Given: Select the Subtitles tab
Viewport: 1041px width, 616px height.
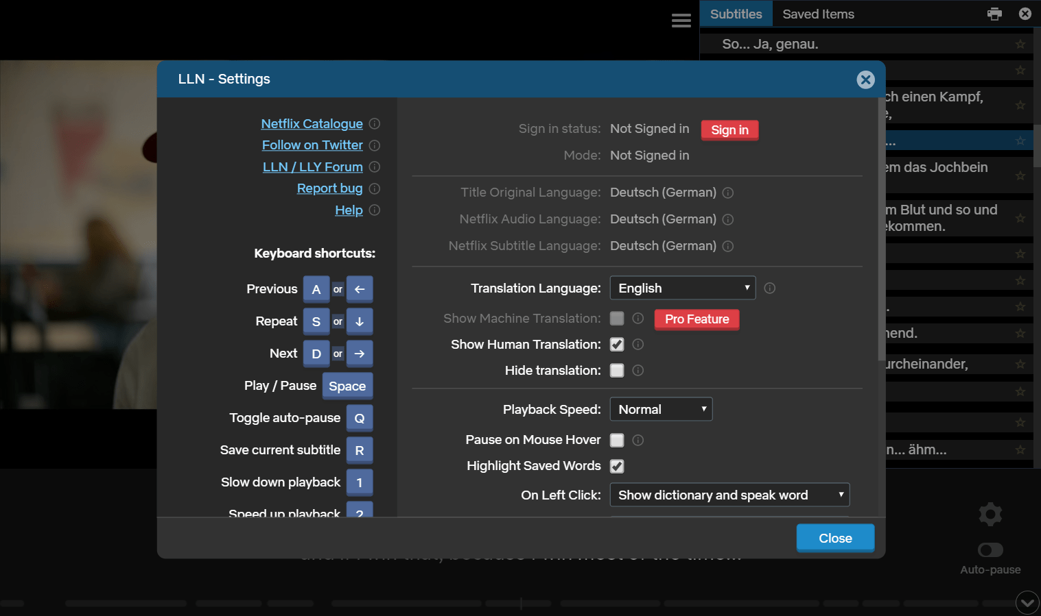Looking at the screenshot, I should coord(736,14).
